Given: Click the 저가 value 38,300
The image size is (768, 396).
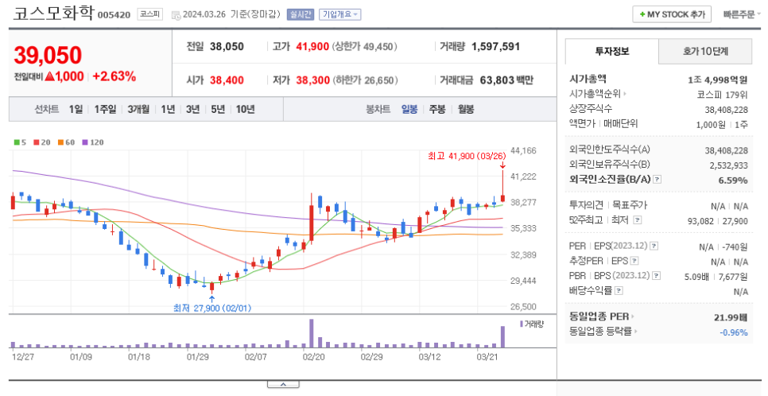Looking at the screenshot, I should click(x=312, y=80).
